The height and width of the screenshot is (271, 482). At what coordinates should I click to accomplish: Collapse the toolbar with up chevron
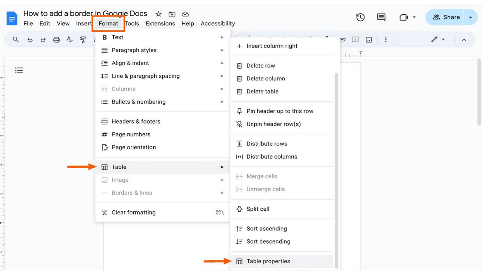(x=464, y=40)
